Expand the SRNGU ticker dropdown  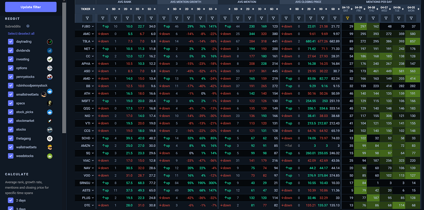[x=93, y=183]
